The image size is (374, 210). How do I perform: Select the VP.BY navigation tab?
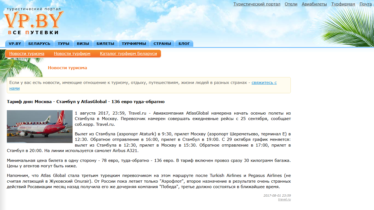click(x=15, y=43)
